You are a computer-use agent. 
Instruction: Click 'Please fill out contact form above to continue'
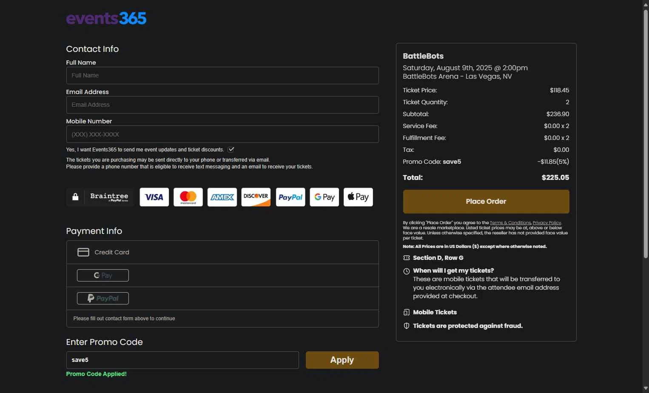point(124,319)
